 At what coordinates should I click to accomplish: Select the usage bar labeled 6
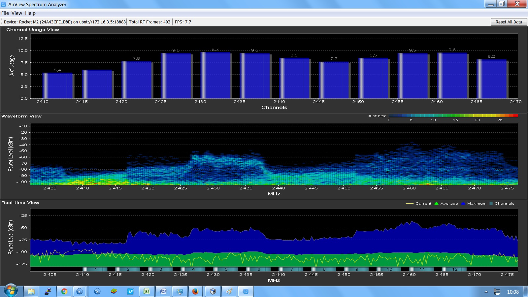98,84
